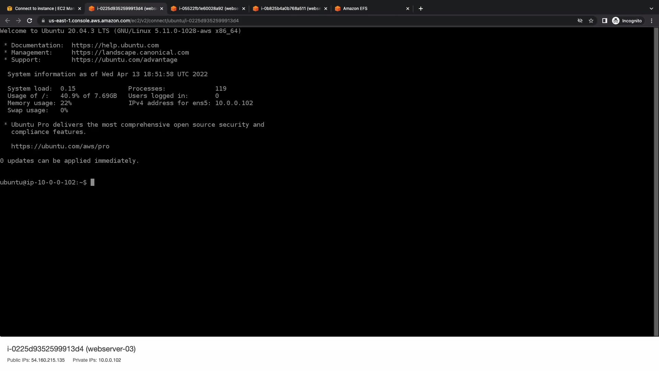The height and width of the screenshot is (371, 659).
Task: Close the Amazon EFS tab
Action: [x=408, y=9]
